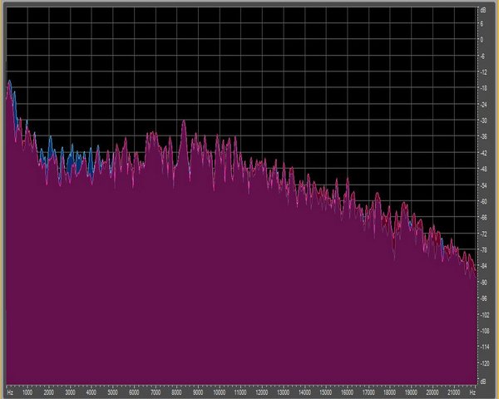Click the -30 dB scale label

tap(483, 121)
